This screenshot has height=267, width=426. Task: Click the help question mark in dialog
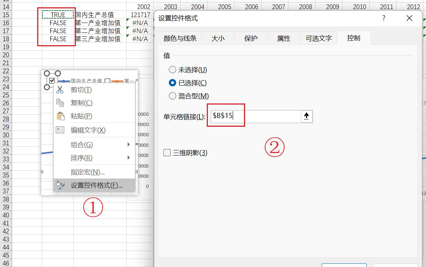point(384,18)
